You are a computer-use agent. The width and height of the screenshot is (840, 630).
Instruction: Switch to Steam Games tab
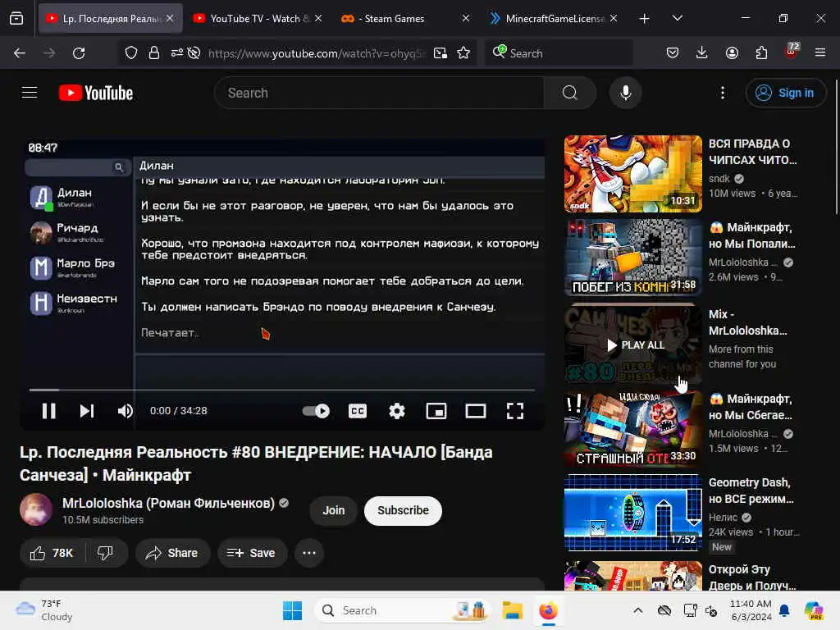click(405, 18)
